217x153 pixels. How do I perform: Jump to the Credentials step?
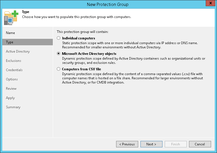tap(14, 70)
